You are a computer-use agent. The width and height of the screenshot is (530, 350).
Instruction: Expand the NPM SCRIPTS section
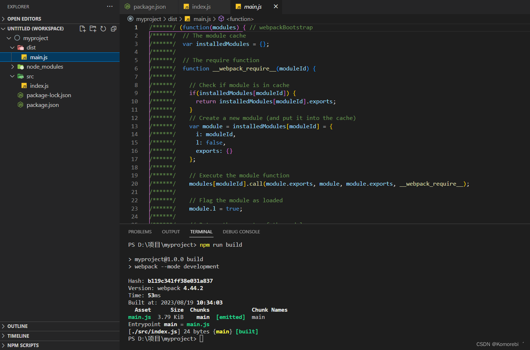(60, 345)
